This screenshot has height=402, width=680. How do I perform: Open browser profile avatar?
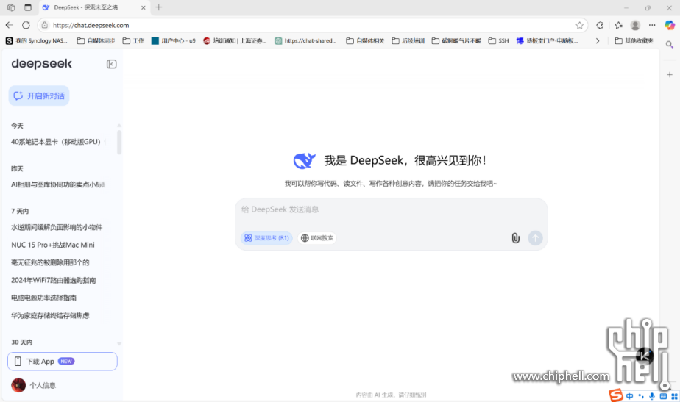click(x=635, y=25)
